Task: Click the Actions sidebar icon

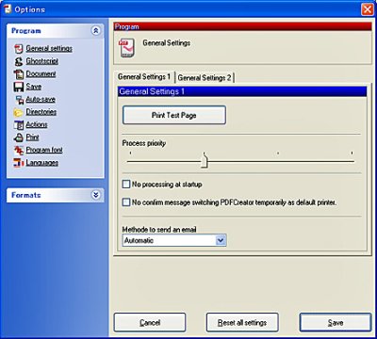Action: (x=19, y=125)
